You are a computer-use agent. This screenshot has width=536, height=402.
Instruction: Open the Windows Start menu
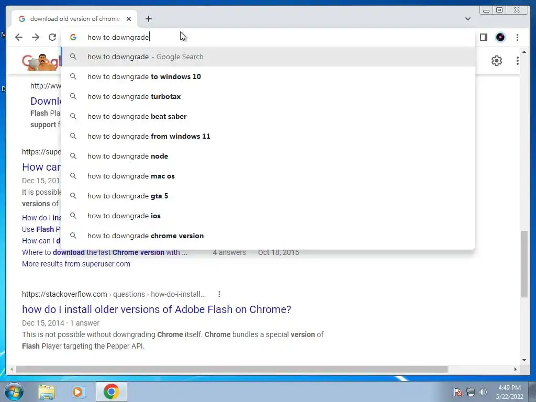click(x=14, y=392)
